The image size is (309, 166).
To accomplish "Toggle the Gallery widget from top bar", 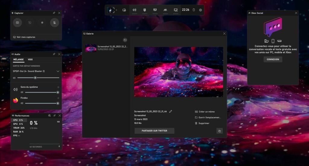I will coord(176,10).
